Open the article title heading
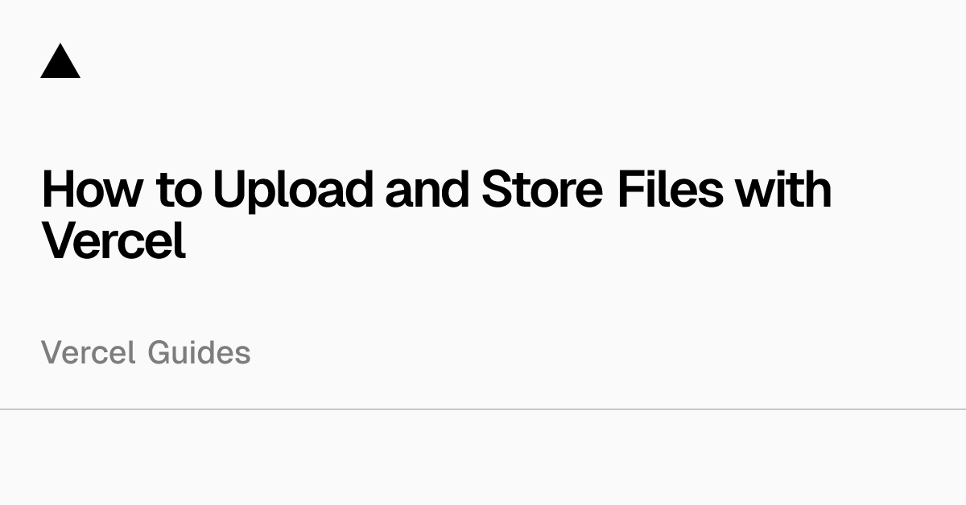 (x=436, y=216)
